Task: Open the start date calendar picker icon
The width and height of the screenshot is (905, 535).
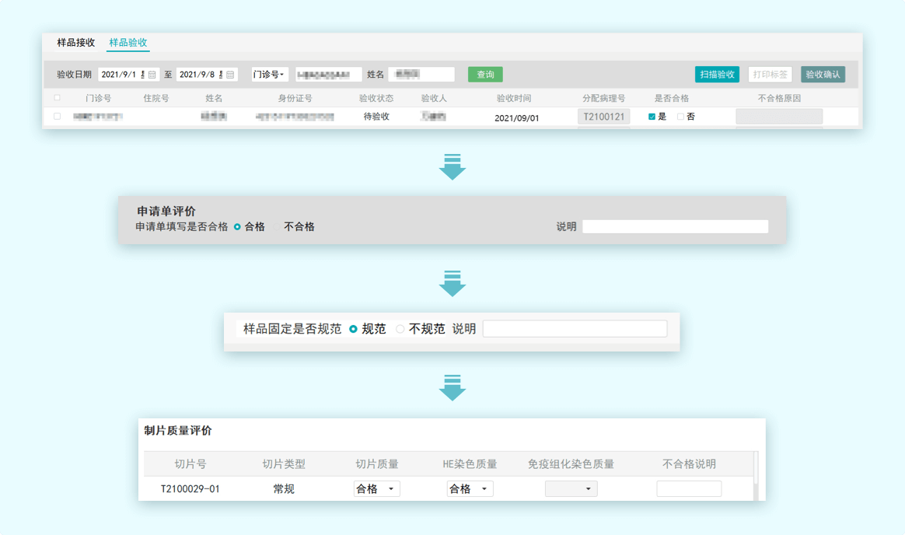Action: point(152,75)
